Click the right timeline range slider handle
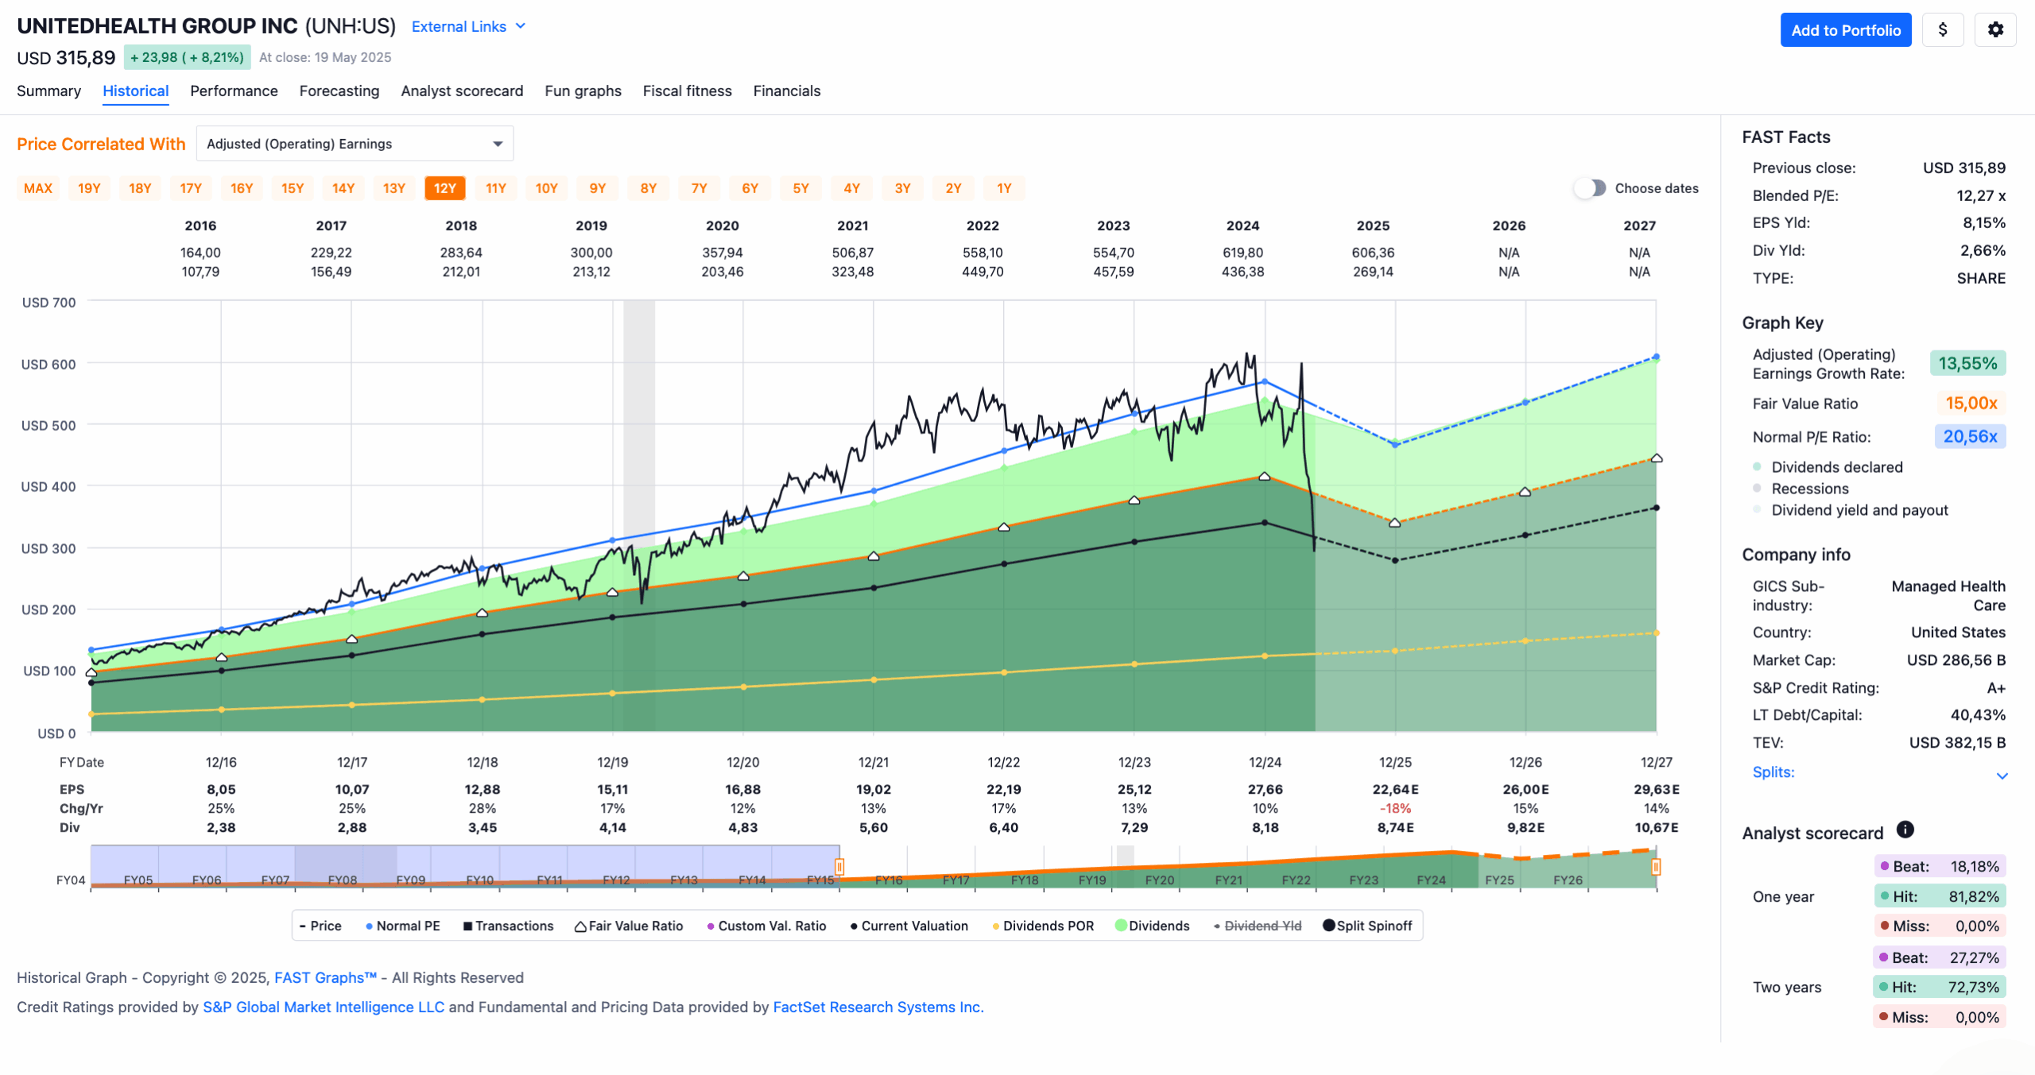 tap(1656, 866)
